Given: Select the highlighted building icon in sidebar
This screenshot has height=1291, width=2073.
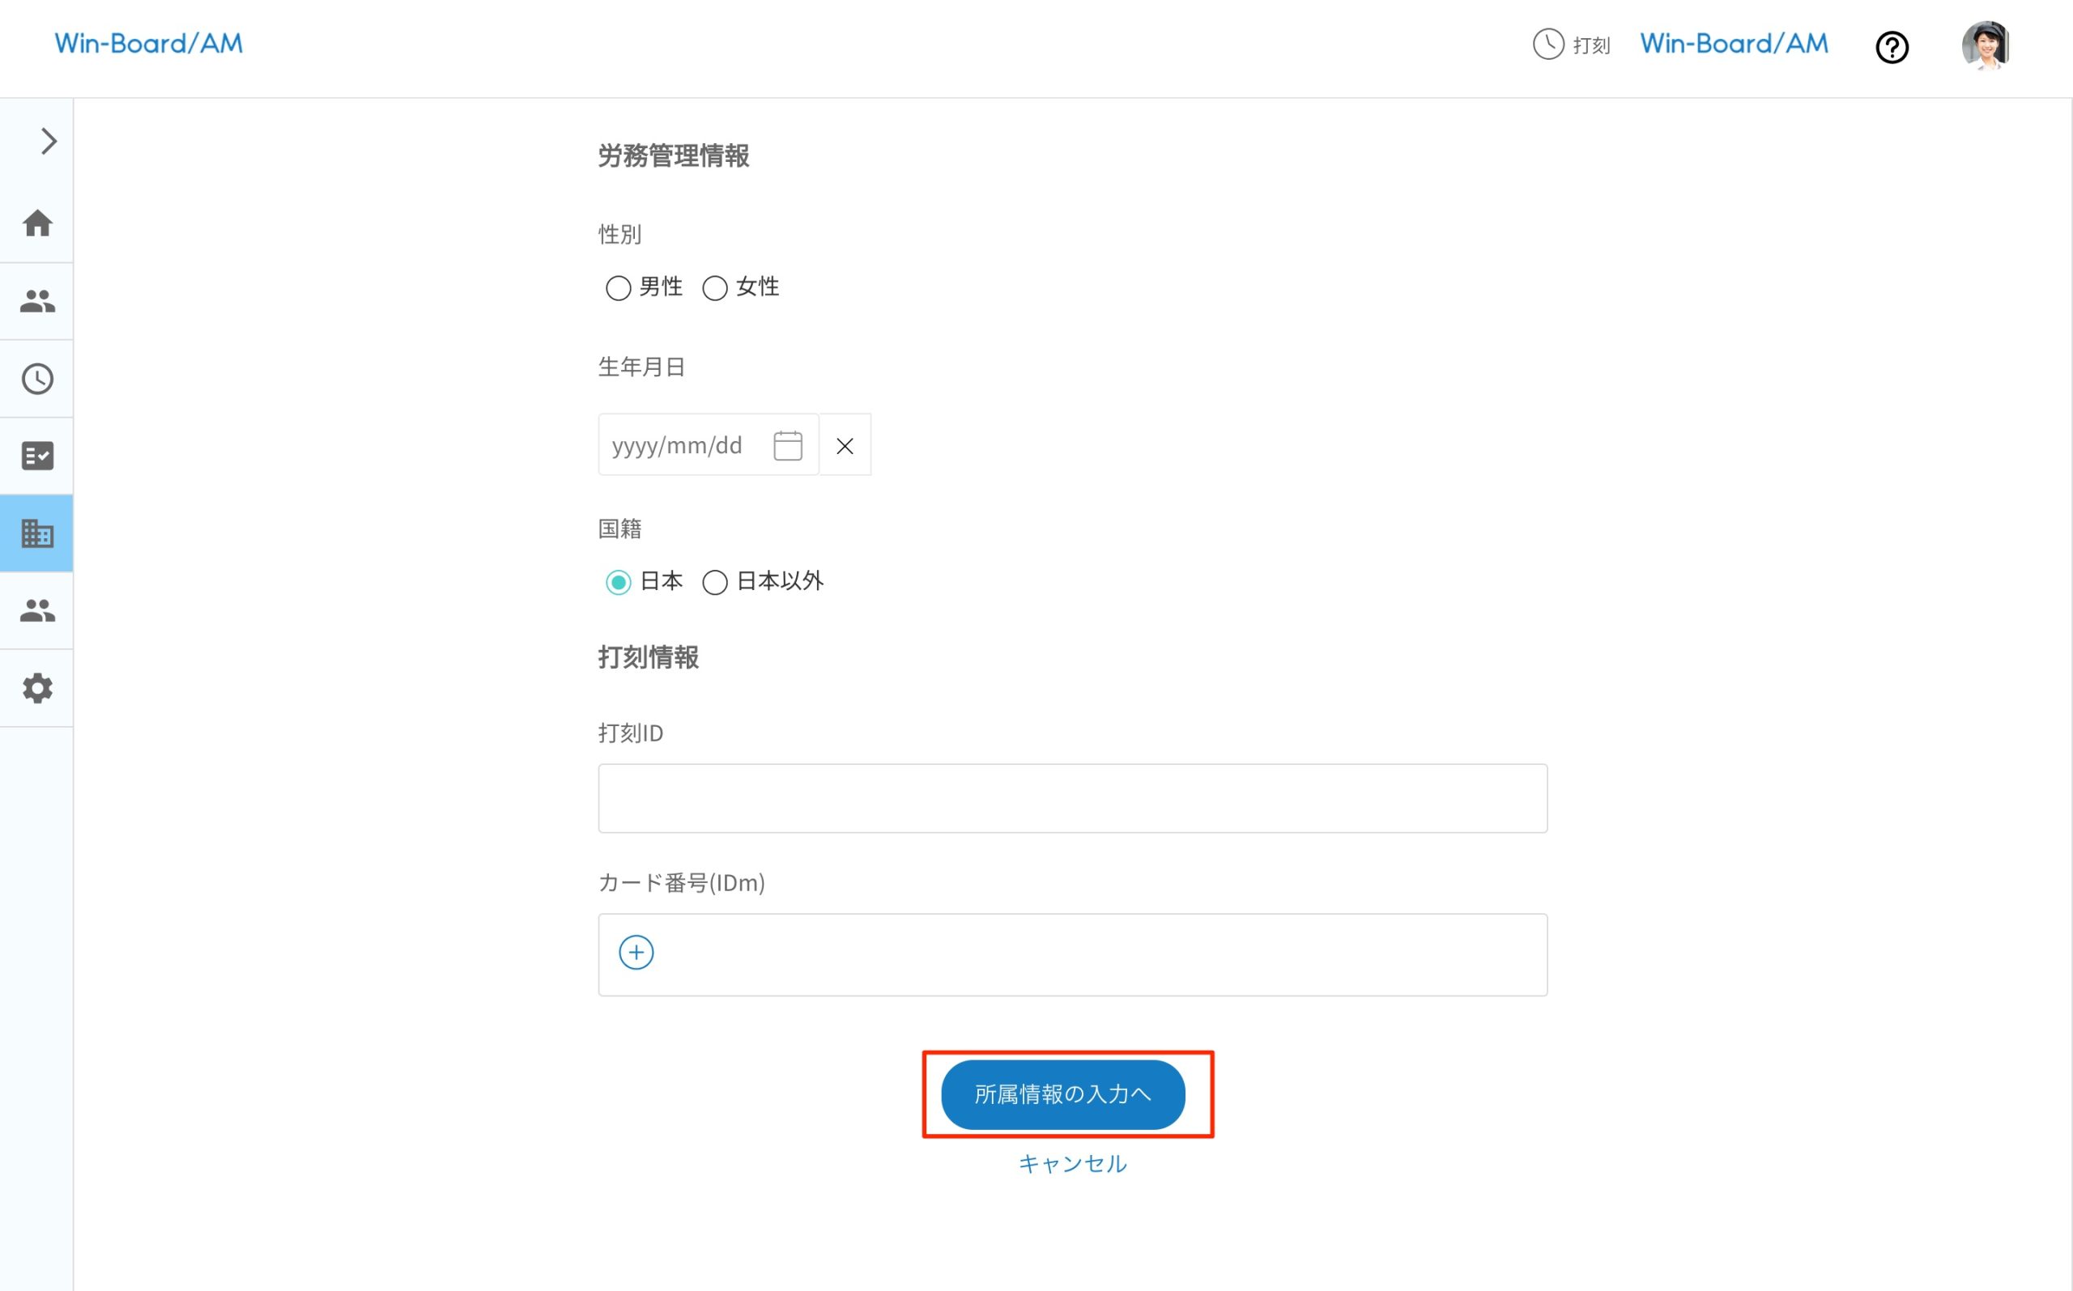Looking at the screenshot, I should pos(37,533).
